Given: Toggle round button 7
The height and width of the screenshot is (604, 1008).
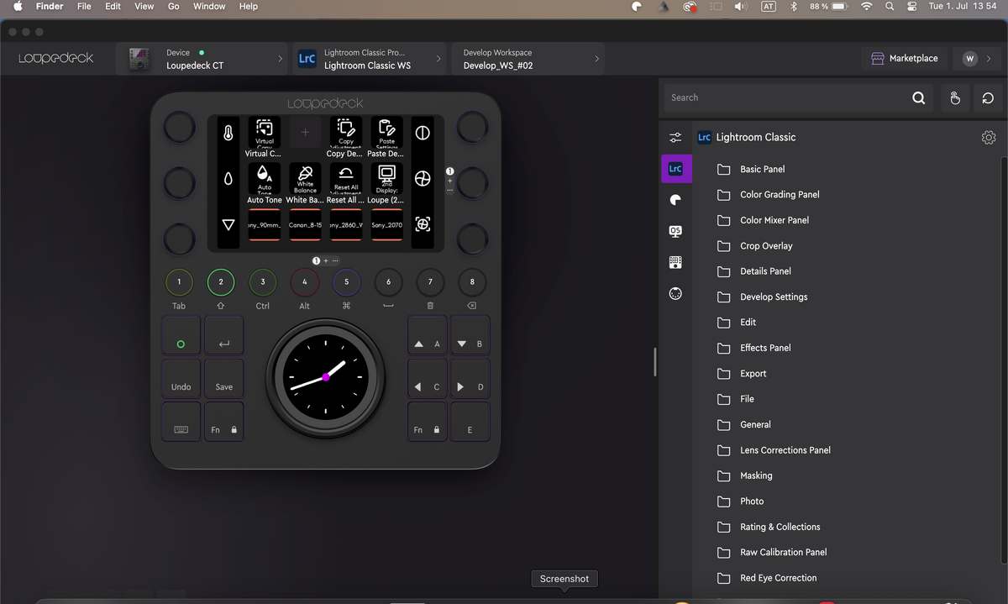Looking at the screenshot, I should [430, 282].
